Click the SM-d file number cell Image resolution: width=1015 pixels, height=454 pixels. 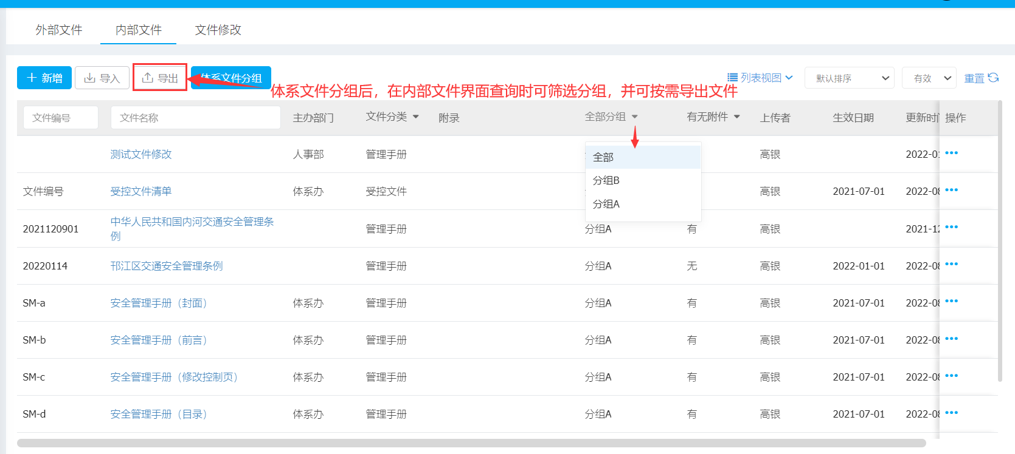click(x=34, y=414)
